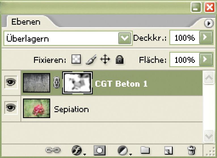Open the Fläche fill slider arrow

tap(206, 59)
